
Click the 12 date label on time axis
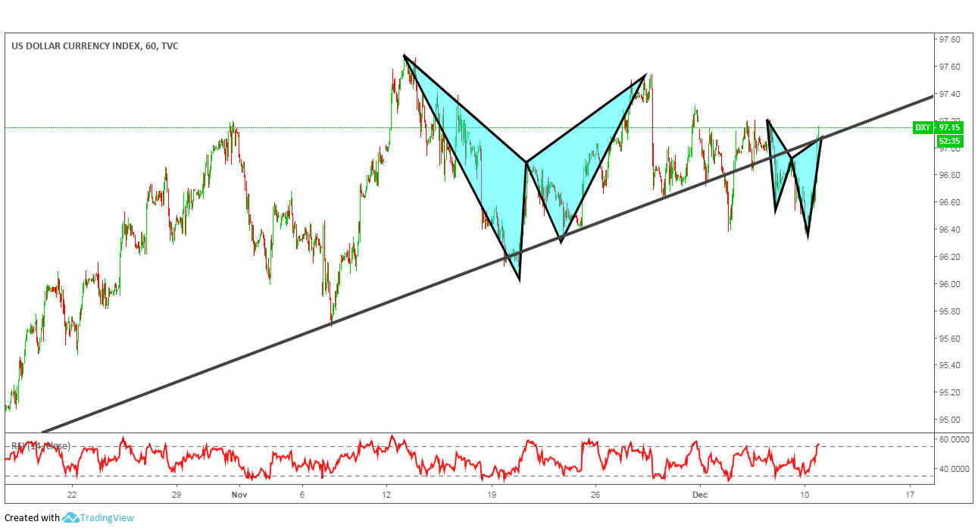[x=386, y=494]
